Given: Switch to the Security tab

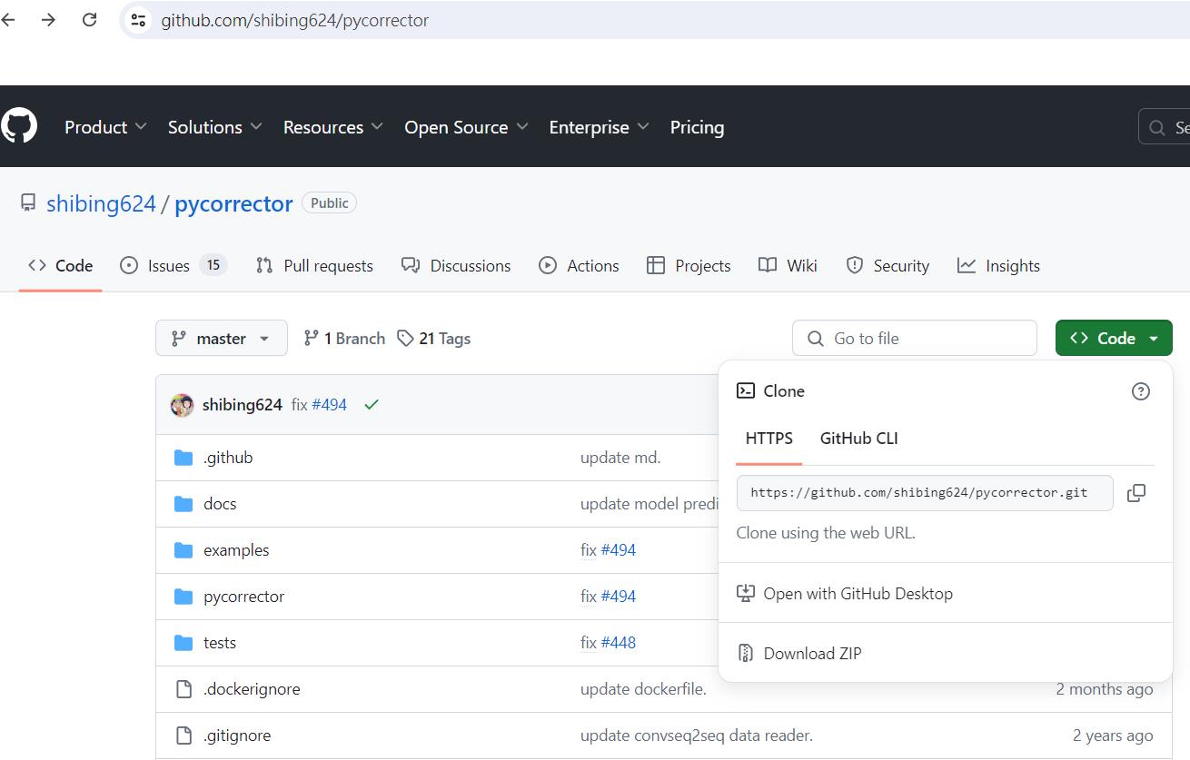Looking at the screenshot, I should point(888,265).
